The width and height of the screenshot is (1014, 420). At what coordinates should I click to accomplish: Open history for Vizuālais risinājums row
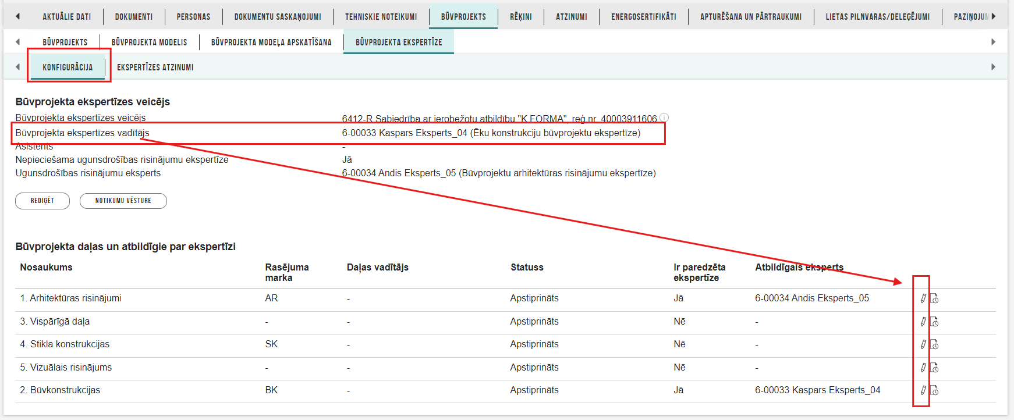coord(934,368)
